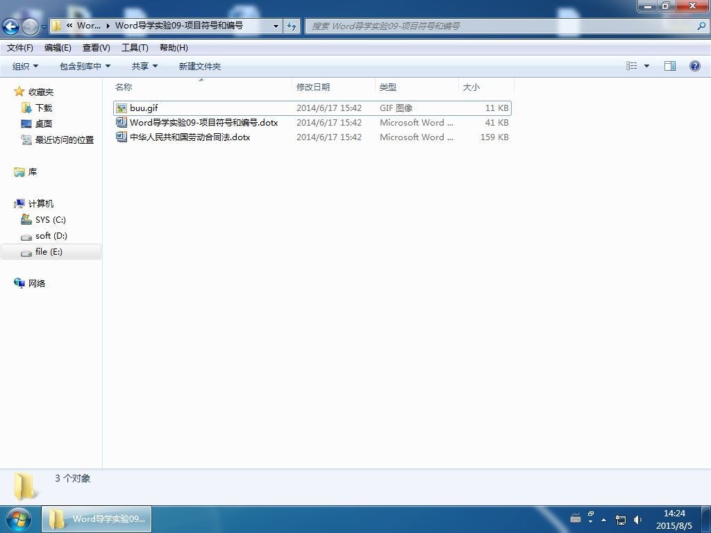
Task: Select the buu.gif file icon
Action: 121,108
